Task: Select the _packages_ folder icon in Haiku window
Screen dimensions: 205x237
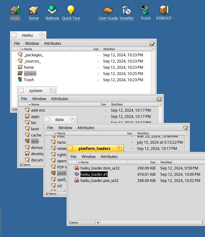Action: coord(20,55)
